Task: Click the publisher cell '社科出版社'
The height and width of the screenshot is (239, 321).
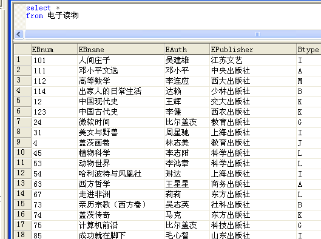Action: tap(253, 204)
